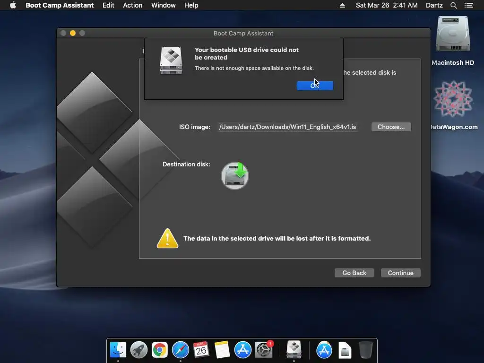Image resolution: width=484 pixels, height=363 pixels.
Task: Open the Window menu
Action: point(163,5)
